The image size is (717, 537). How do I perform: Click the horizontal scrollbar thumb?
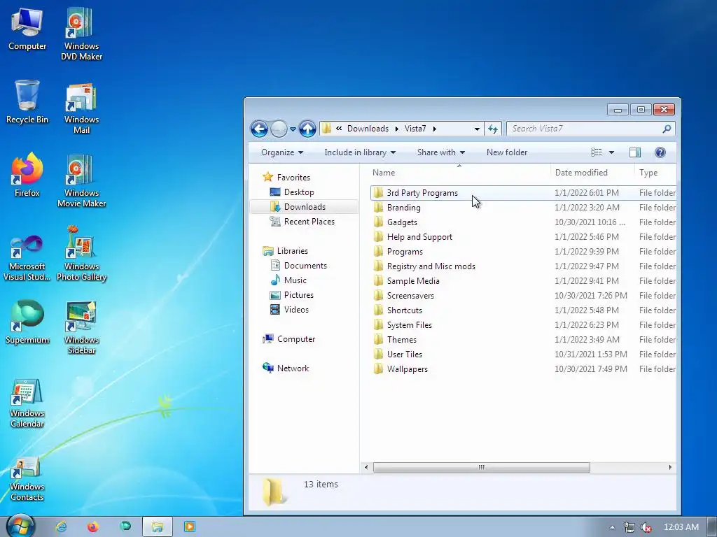[x=482, y=467]
